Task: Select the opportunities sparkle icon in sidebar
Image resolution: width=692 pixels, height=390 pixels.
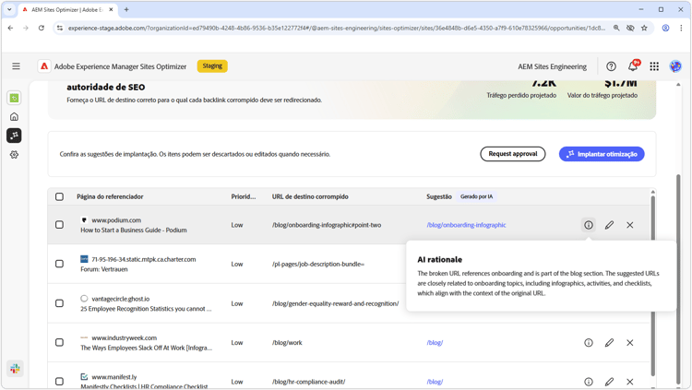Action: coord(14,136)
